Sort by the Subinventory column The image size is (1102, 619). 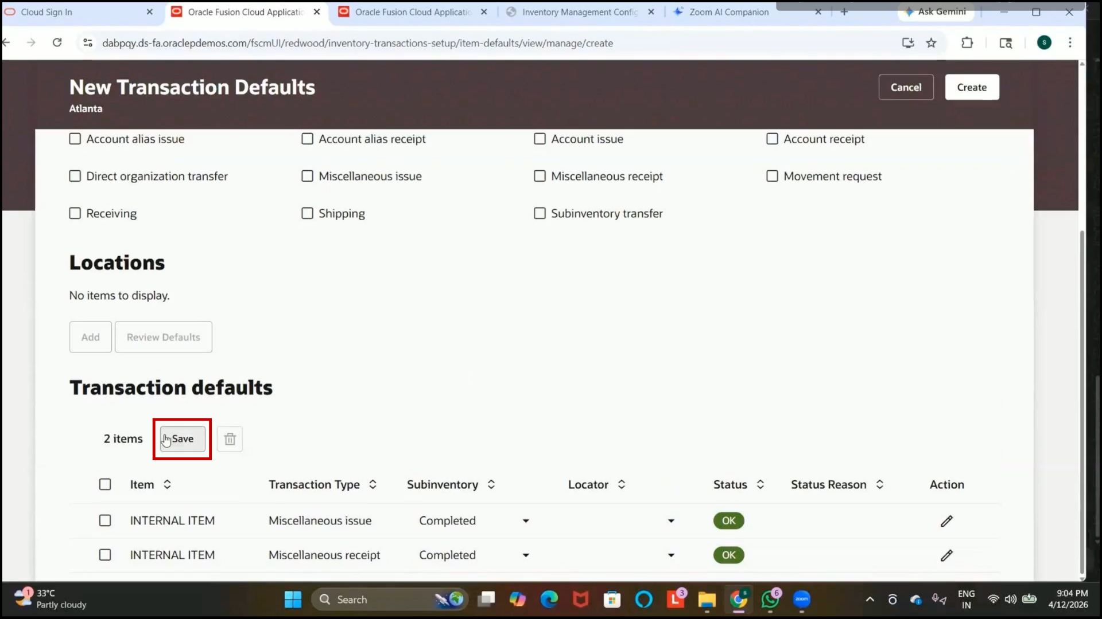click(x=491, y=485)
